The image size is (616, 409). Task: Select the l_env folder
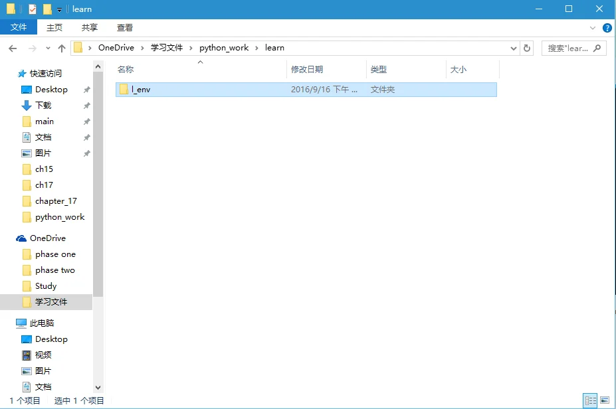(306, 90)
